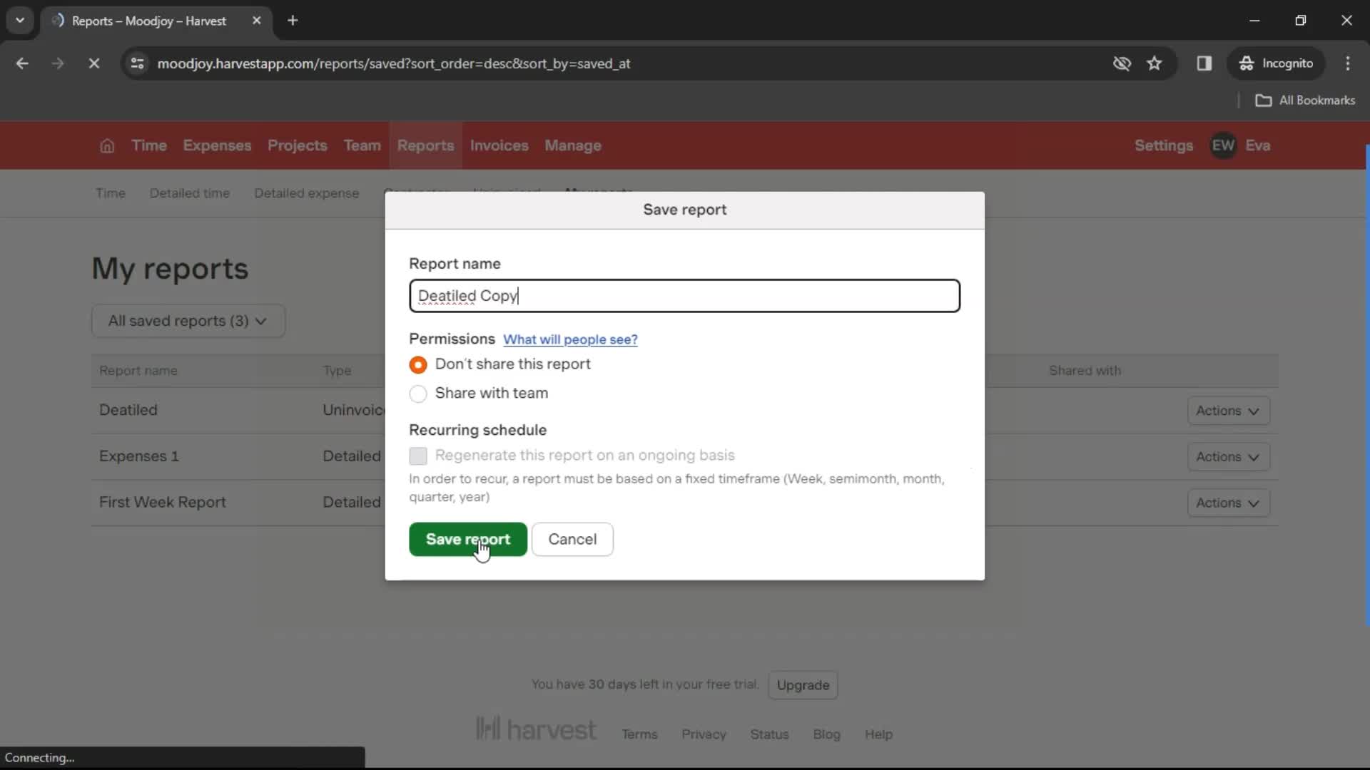Click the Harvest home icon
Image resolution: width=1370 pixels, height=770 pixels.
106,145
